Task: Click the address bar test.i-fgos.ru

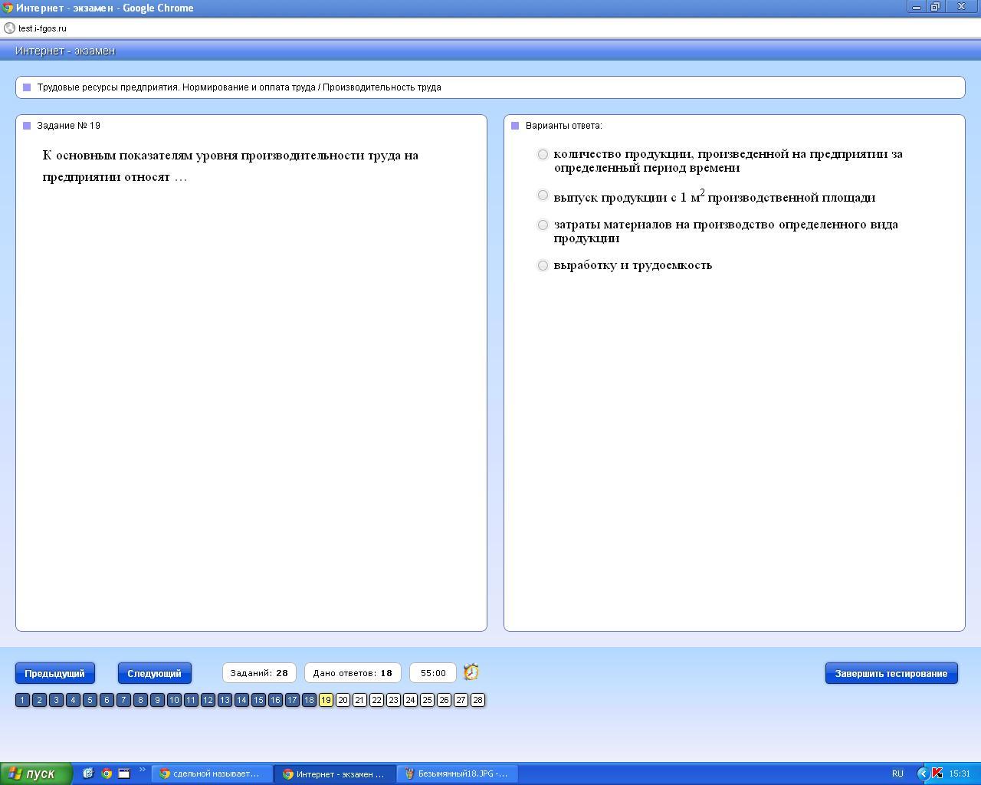Action: click(490, 28)
